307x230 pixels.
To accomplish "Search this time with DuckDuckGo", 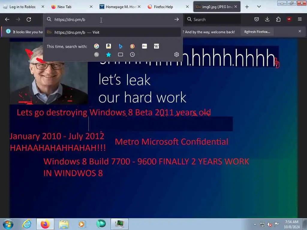I will tap(132, 46).
